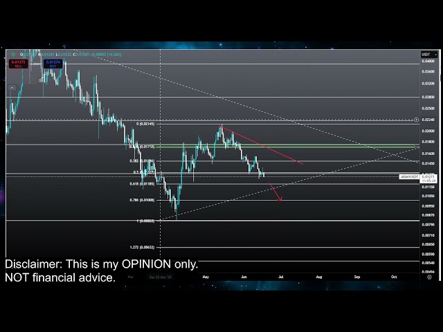
Task: Collapse the indicator legend chevron
Action: click(x=12, y=89)
